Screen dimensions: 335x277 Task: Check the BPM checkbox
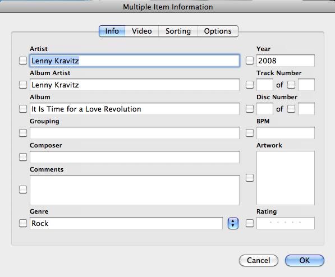coord(250,133)
